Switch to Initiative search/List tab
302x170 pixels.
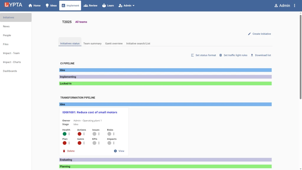[138, 44]
